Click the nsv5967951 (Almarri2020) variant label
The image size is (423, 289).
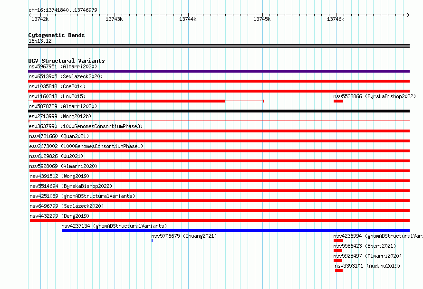coord(63,66)
